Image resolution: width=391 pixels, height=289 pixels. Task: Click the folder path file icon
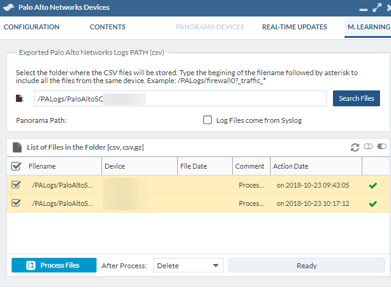point(20,98)
